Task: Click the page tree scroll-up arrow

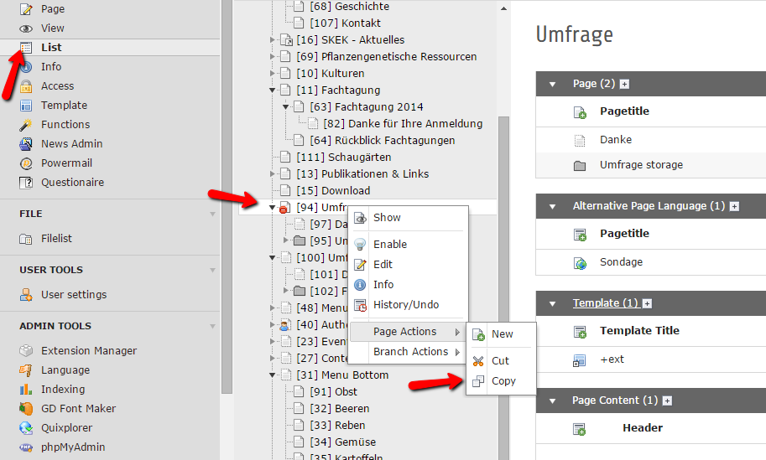Action: point(503,8)
